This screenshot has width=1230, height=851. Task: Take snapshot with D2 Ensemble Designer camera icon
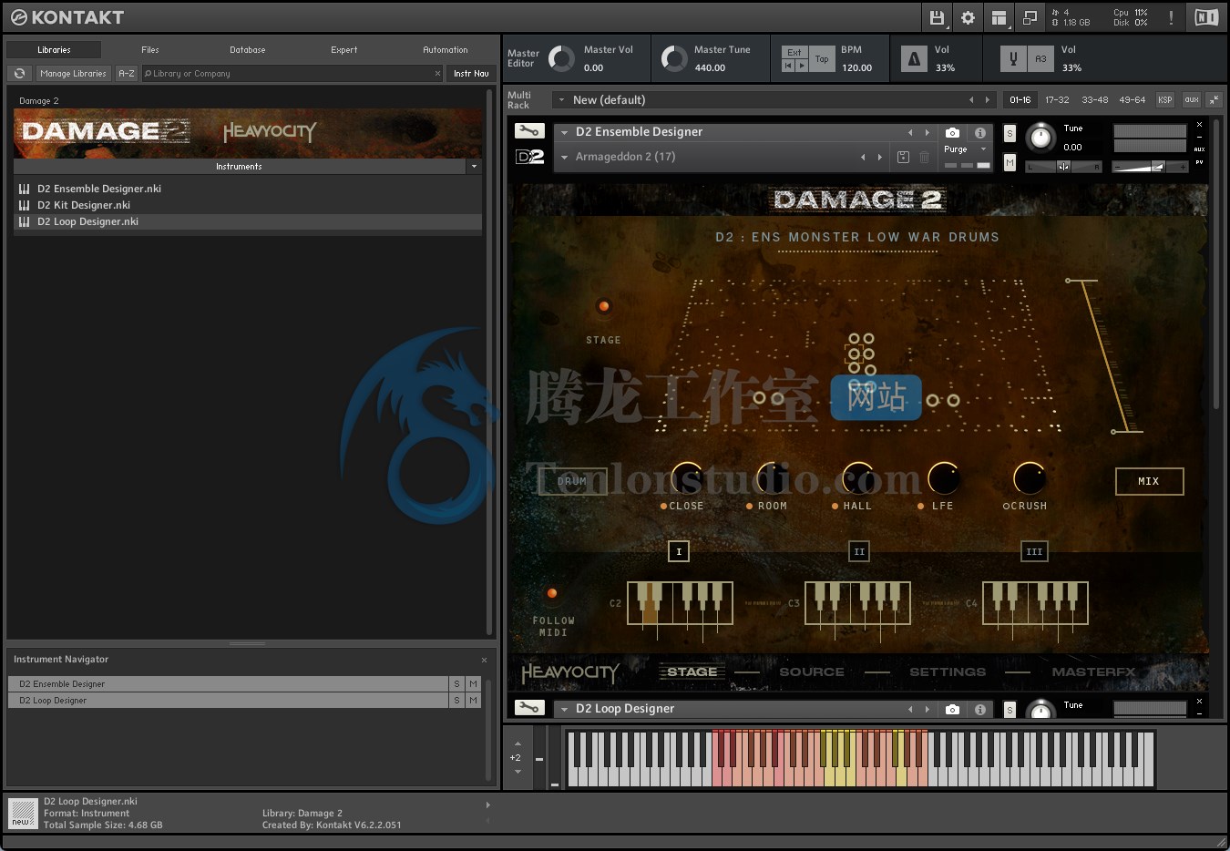(x=952, y=132)
